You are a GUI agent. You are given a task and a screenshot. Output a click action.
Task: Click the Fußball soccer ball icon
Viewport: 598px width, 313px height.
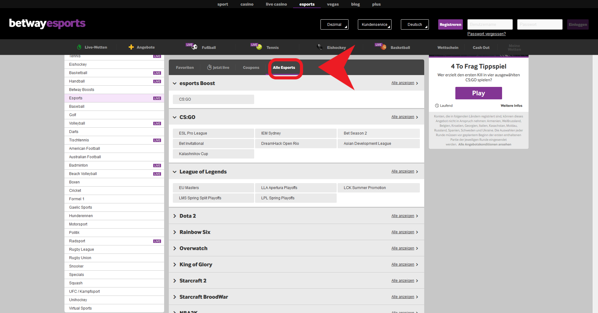pyautogui.click(x=195, y=47)
